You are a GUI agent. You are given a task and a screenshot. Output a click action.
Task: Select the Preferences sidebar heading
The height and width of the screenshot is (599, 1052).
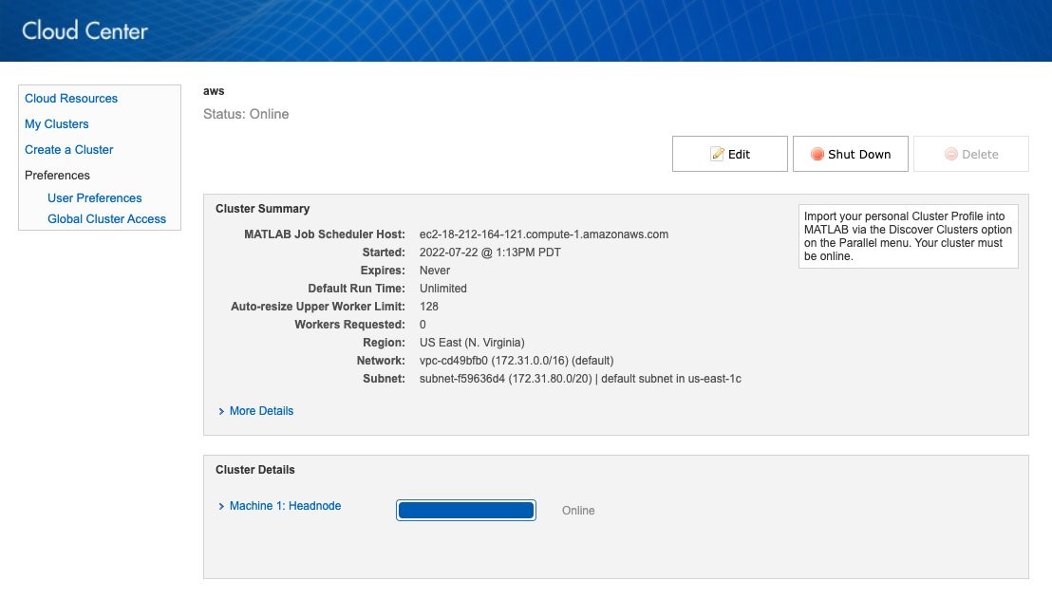tap(57, 175)
